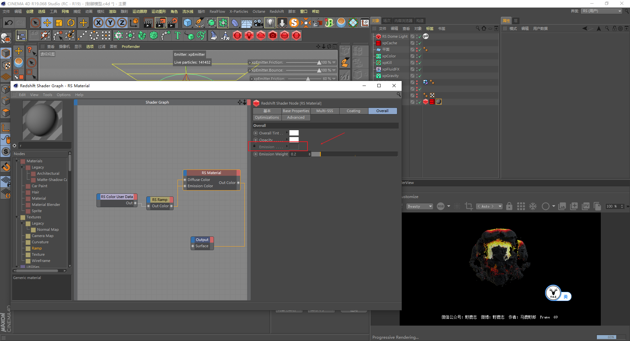Open the Redshift menu
Screen dimensions: 630x341
tap(277, 11)
